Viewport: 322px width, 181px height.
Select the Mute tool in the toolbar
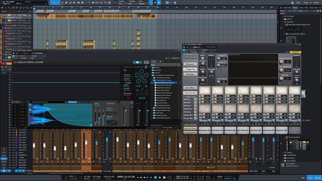(x=74, y=3)
